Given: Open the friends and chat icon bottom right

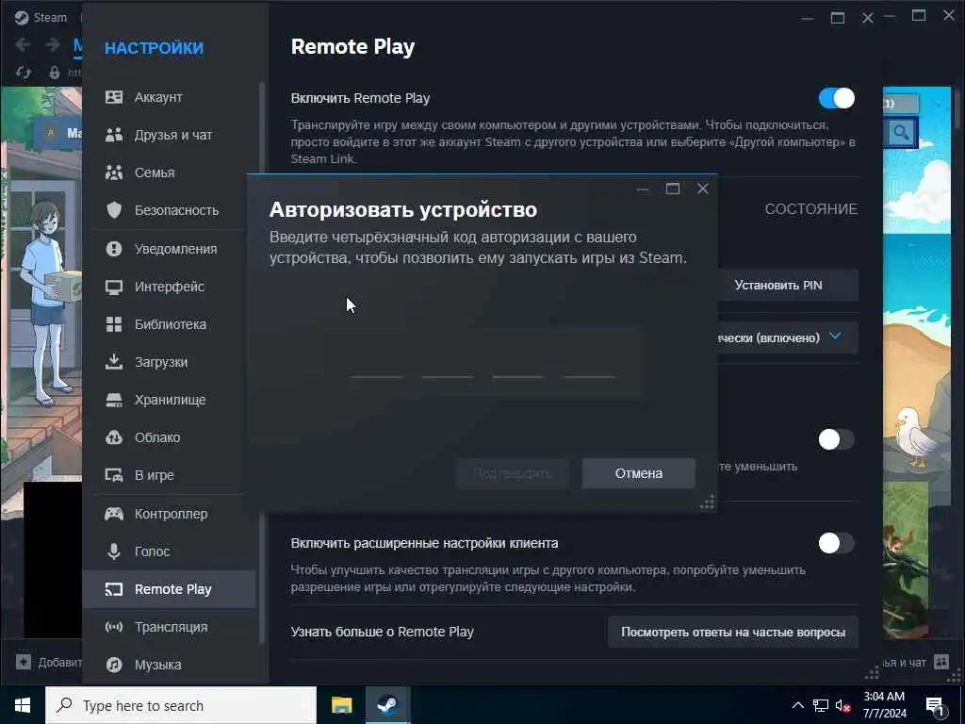Looking at the screenshot, I should pos(941,662).
